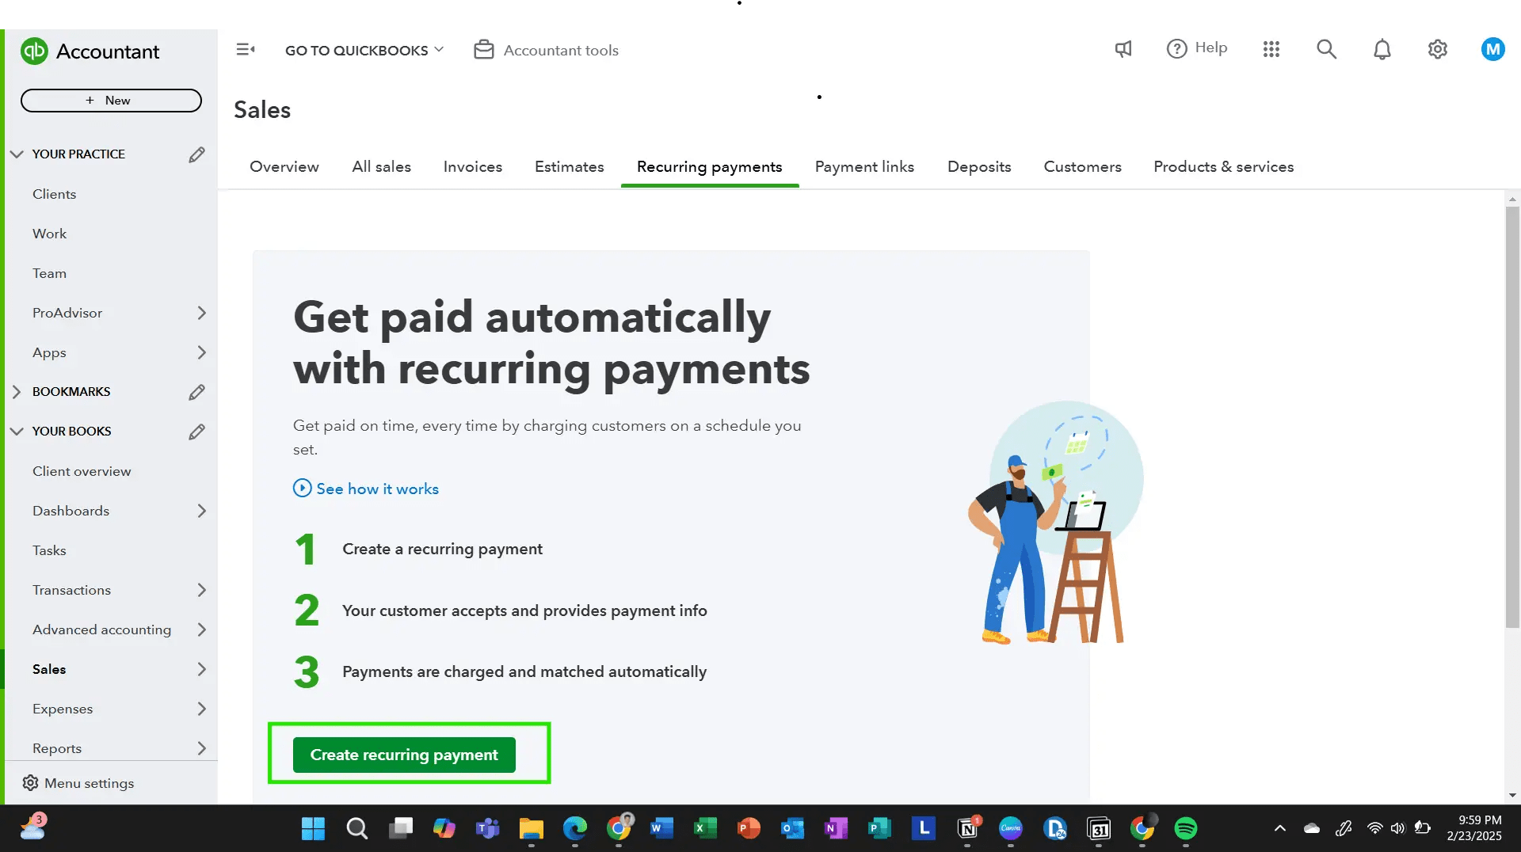Select the Recurring payments tab

click(710, 167)
